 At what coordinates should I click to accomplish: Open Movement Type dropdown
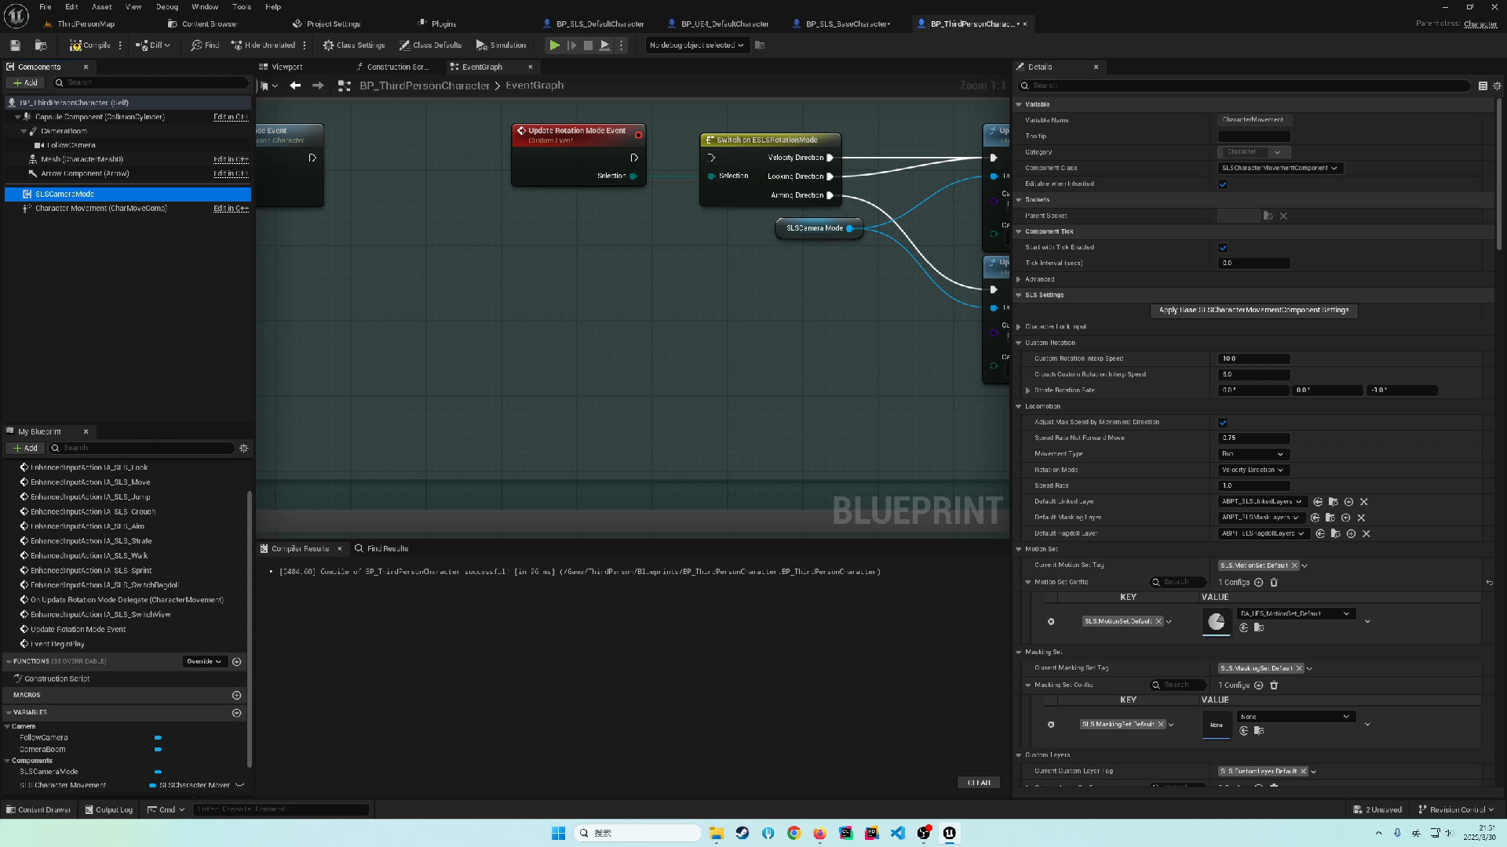click(1254, 454)
